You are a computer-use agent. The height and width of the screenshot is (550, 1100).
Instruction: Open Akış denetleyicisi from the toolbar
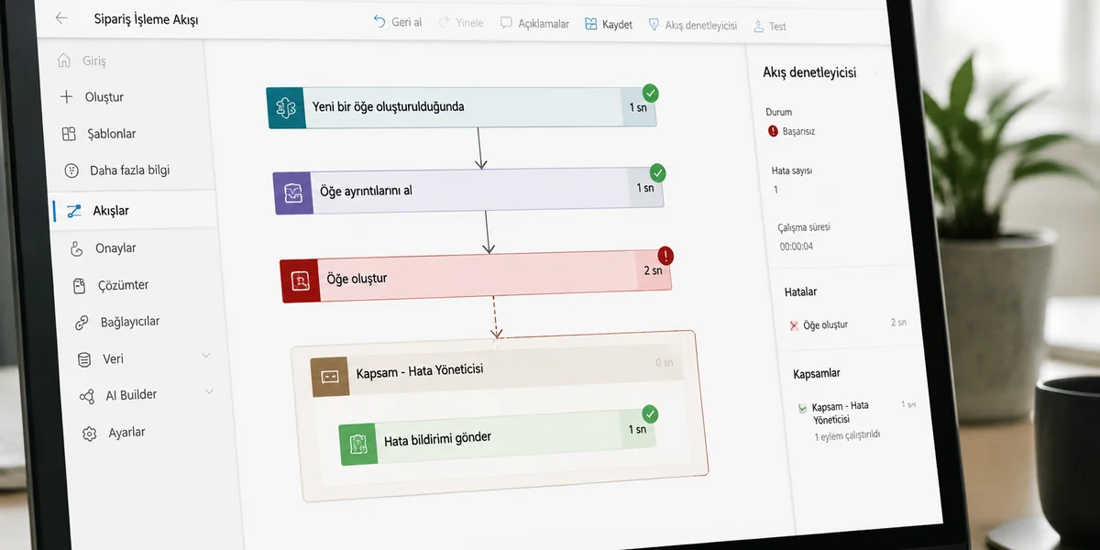[x=692, y=25]
